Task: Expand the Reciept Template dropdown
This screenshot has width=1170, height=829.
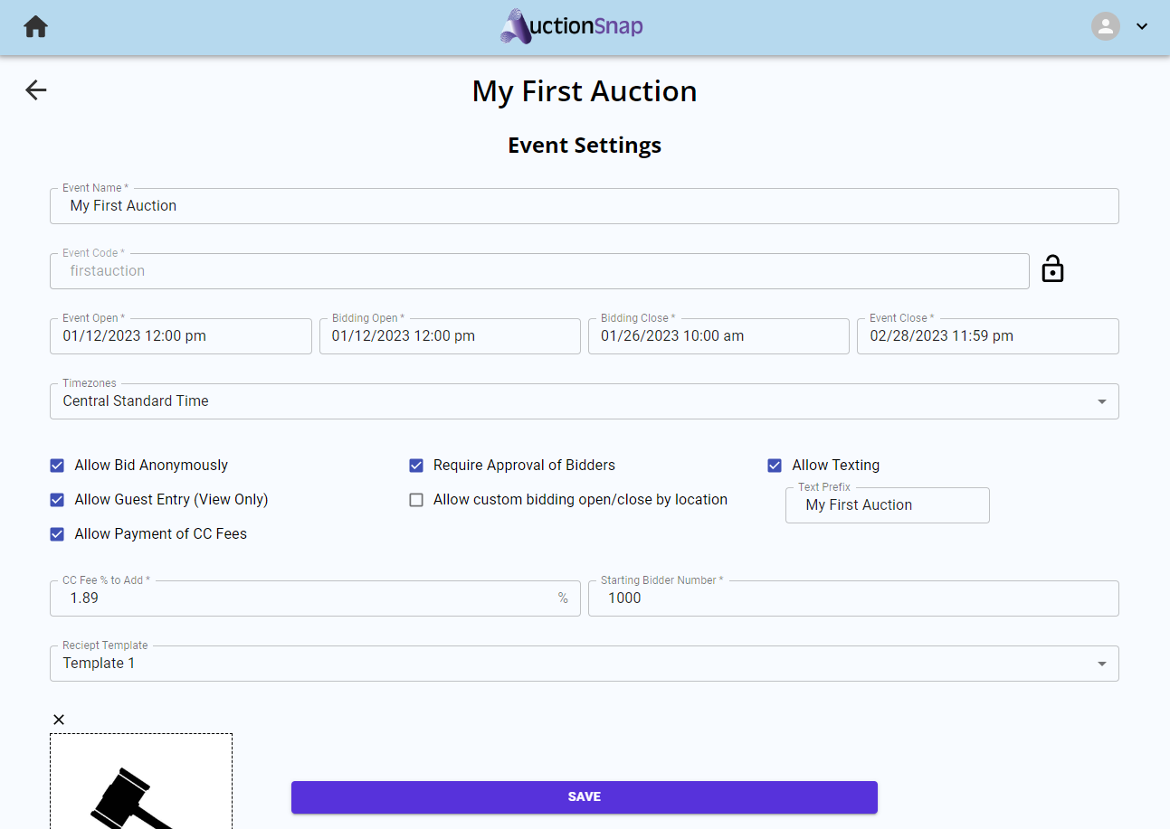Action: [585, 664]
